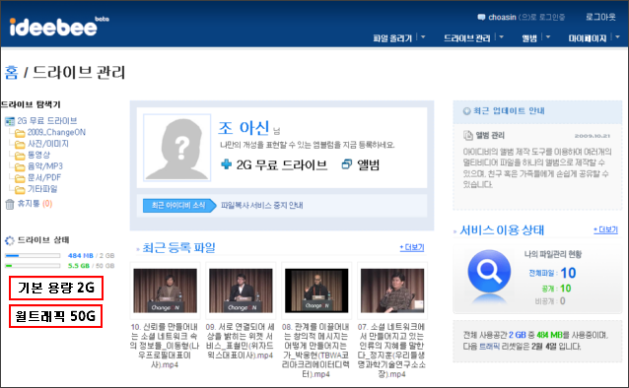Select the 2G 무료 드라이브 tree root
The height and width of the screenshot is (388, 629).
47,121
